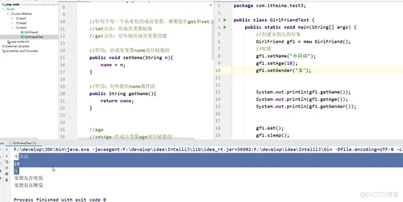This screenshot has width=403, height=202.
Task: Expand the test2 package chevron
Action: click(x=12, y=23)
